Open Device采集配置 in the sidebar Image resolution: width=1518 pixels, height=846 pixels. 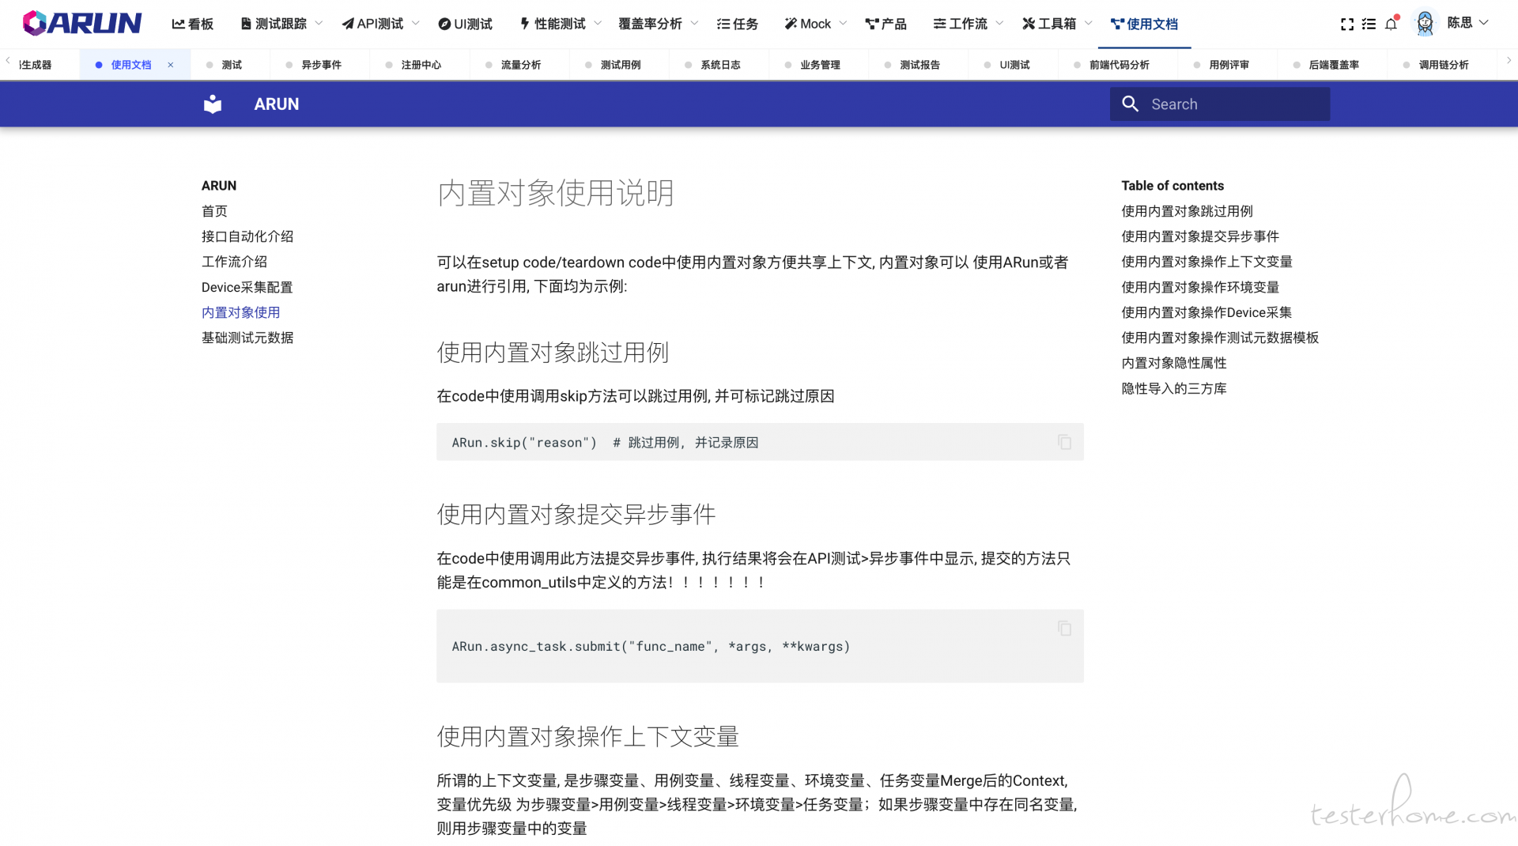(247, 287)
